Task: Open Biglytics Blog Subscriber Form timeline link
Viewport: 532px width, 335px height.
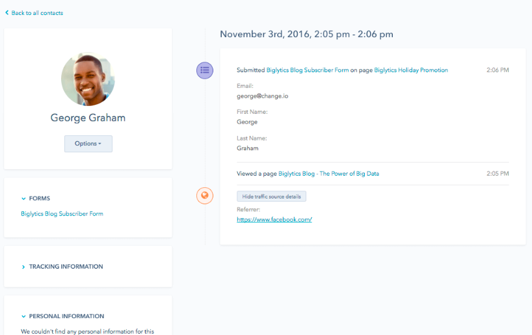Action: 308,70
